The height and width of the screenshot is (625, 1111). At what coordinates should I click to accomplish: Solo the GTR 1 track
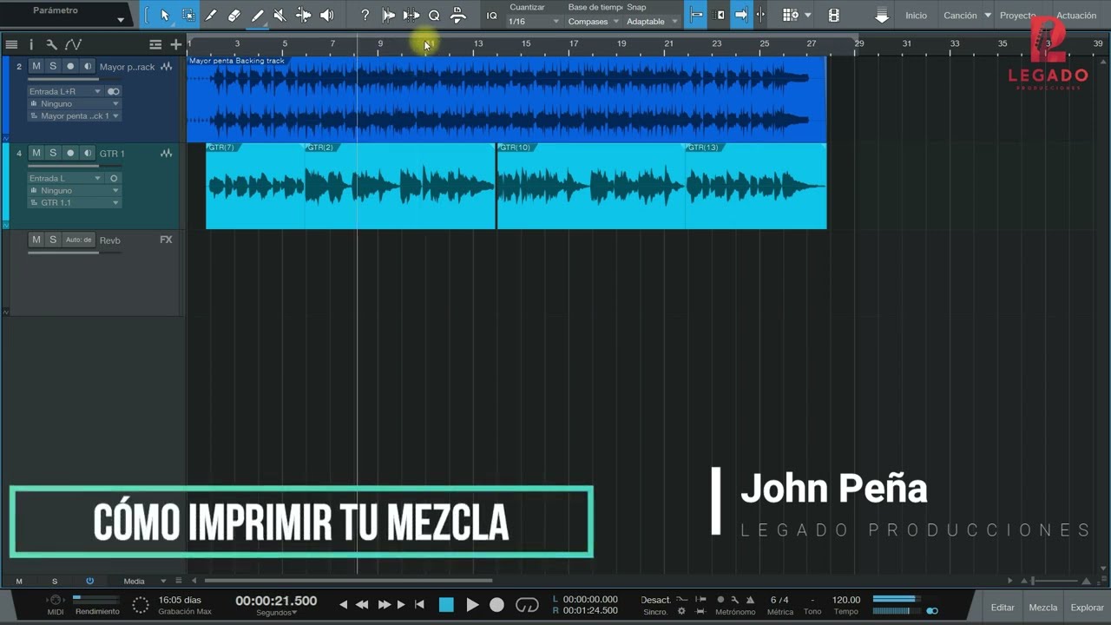[x=52, y=153]
